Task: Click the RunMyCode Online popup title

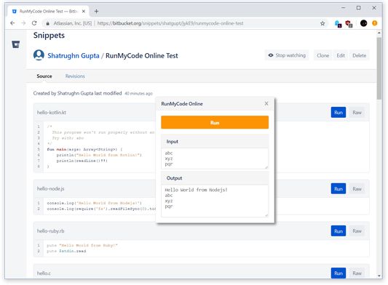Action: pos(182,104)
